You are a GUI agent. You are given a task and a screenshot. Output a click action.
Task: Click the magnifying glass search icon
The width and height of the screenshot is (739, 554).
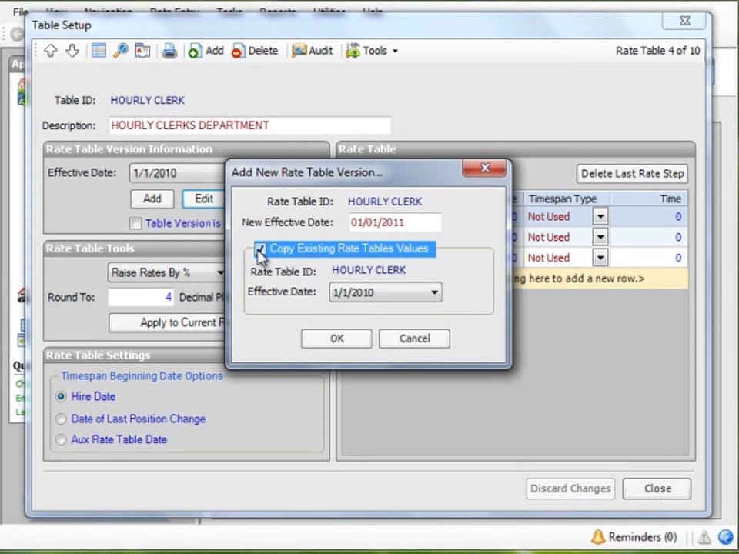[121, 51]
